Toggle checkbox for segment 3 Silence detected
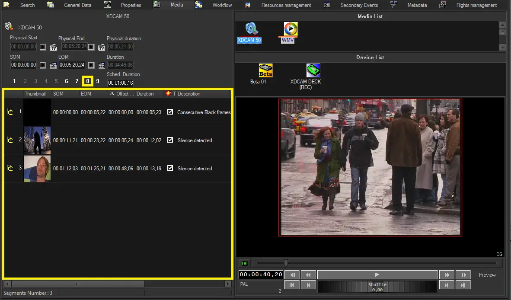 (170, 168)
